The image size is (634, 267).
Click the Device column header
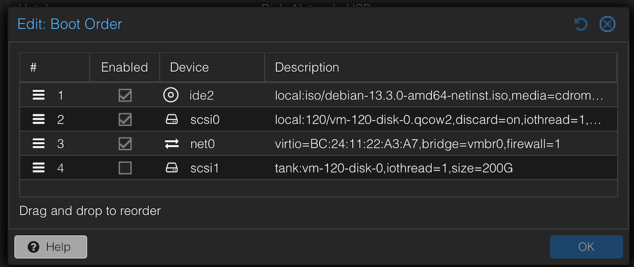click(189, 67)
